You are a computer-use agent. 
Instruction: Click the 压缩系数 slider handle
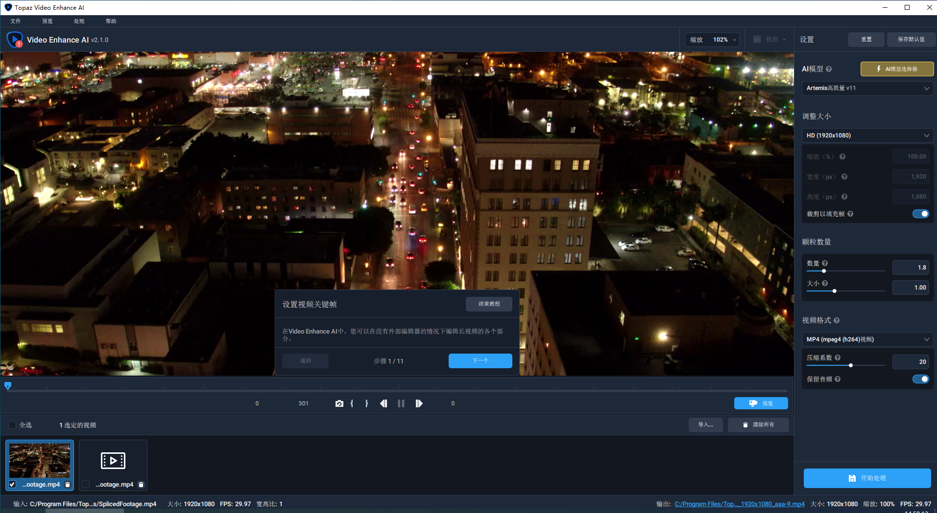pyautogui.click(x=851, y=365)
